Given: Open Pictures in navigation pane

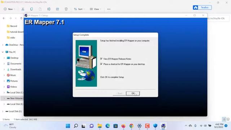Looking at the screenshot, I should point(12,81).
